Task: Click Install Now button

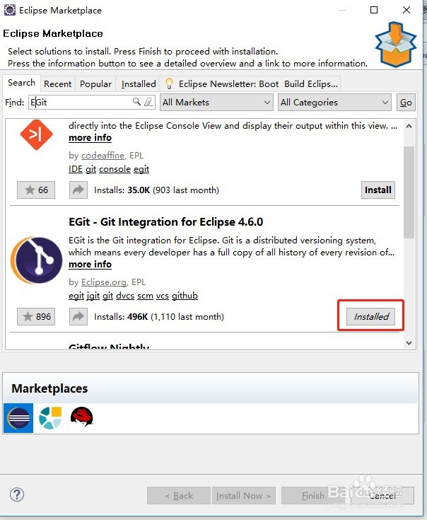Action: click(243, 495)
